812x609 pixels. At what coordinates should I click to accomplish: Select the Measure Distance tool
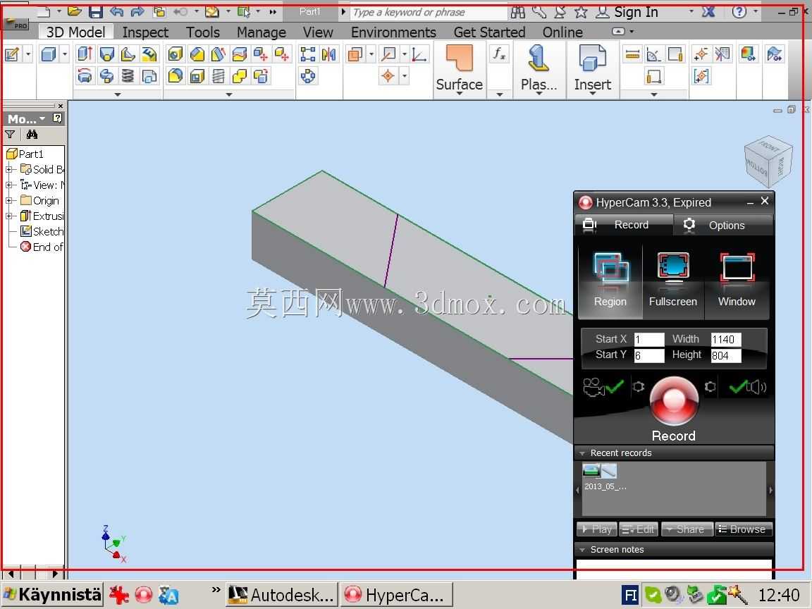click(x=632, y=54)
